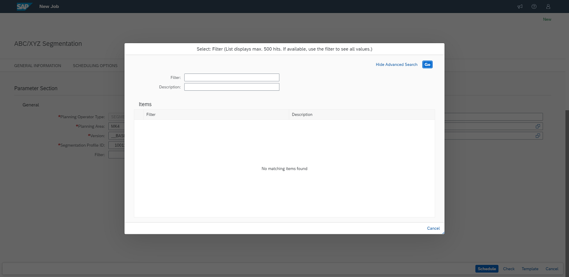Click the New status text
Screen dimensions: 569x277
[x=547, y=19]
